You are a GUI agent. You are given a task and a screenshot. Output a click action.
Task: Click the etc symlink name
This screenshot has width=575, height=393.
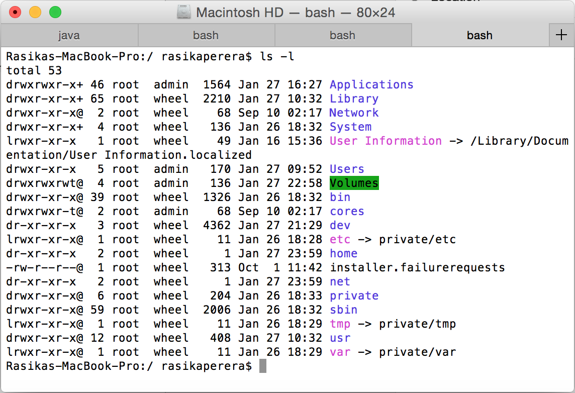340,239
